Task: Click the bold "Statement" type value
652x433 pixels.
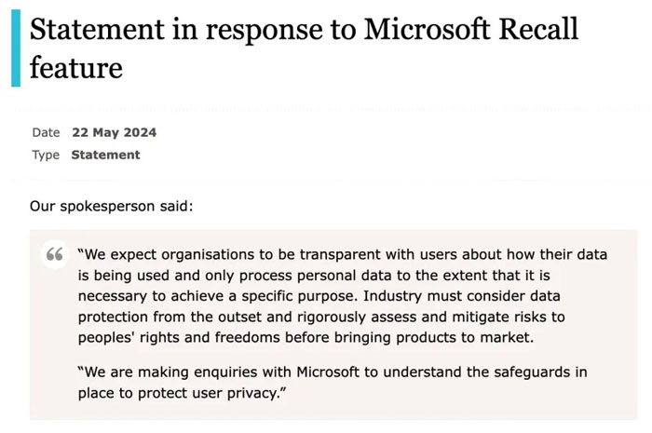Action: click(x=105, y=156)
